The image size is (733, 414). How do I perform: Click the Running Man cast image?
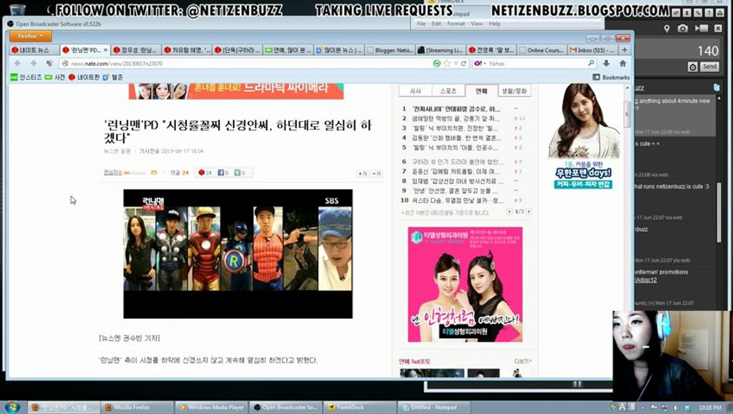point(238,254)
